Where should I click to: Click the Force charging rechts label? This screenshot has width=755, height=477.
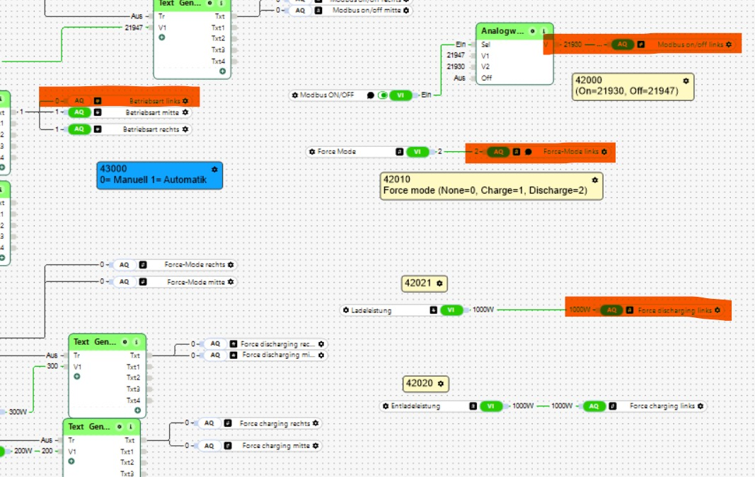[x=275, y=423]
